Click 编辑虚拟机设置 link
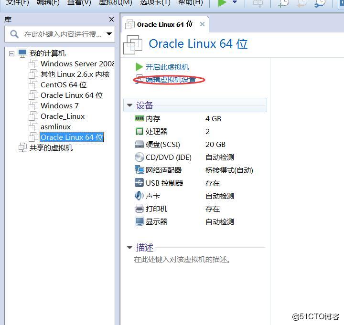Screen dimensions: 344x325 (171, 80)
